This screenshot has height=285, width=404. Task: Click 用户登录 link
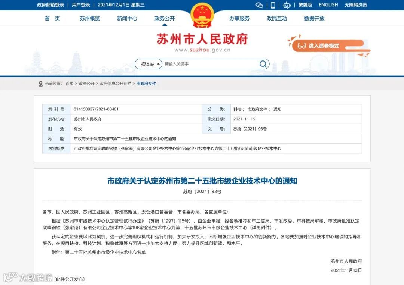point(81,5)
